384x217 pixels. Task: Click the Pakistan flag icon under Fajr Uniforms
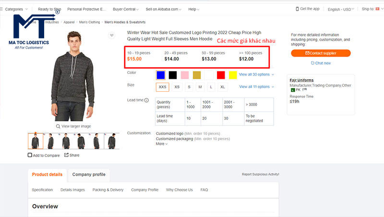coord(293,90)
